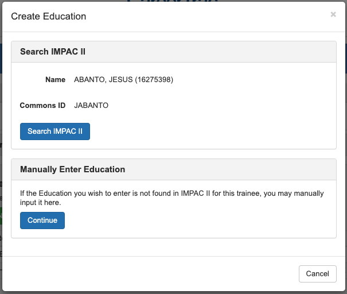Click the JABANTO Commons ID value
This screenshot has width=347, height=294.
pos(91,106)
